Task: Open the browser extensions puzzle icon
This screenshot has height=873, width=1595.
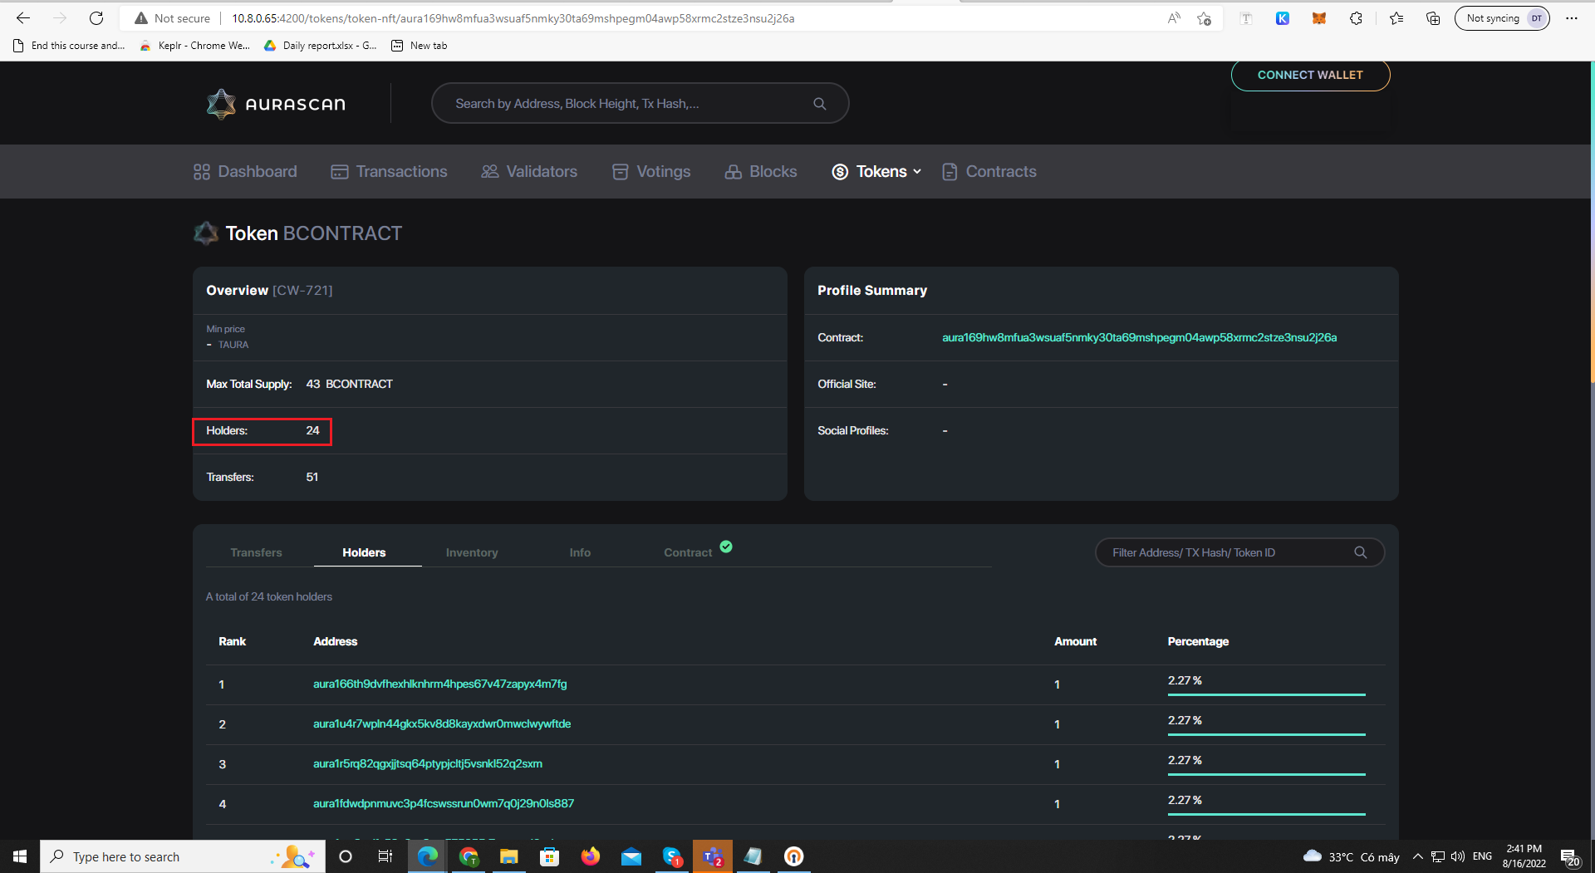Action: [x=1356, y=18]
